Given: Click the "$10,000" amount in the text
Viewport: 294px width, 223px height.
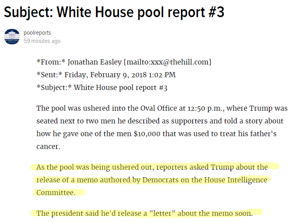Looking at the screenshot, I should [147, 134].
